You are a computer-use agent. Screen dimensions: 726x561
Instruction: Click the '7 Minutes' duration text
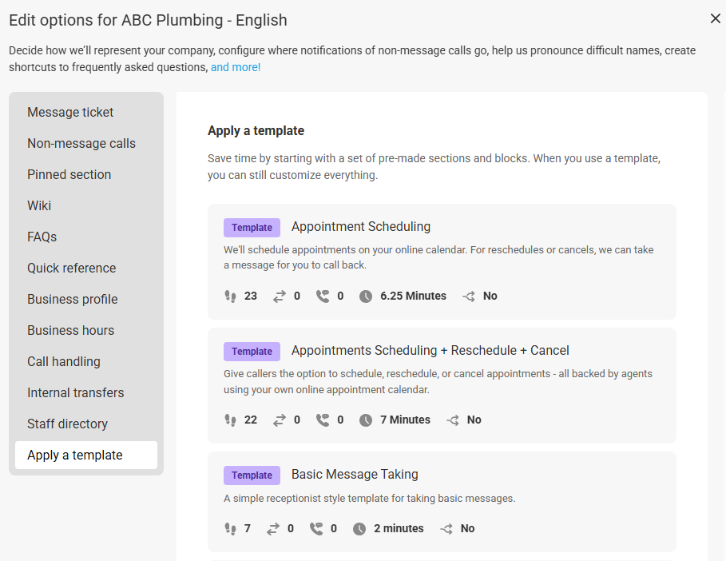coord(405,420)
